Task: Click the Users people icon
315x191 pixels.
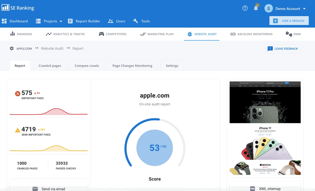Action: tap(111, 21)
